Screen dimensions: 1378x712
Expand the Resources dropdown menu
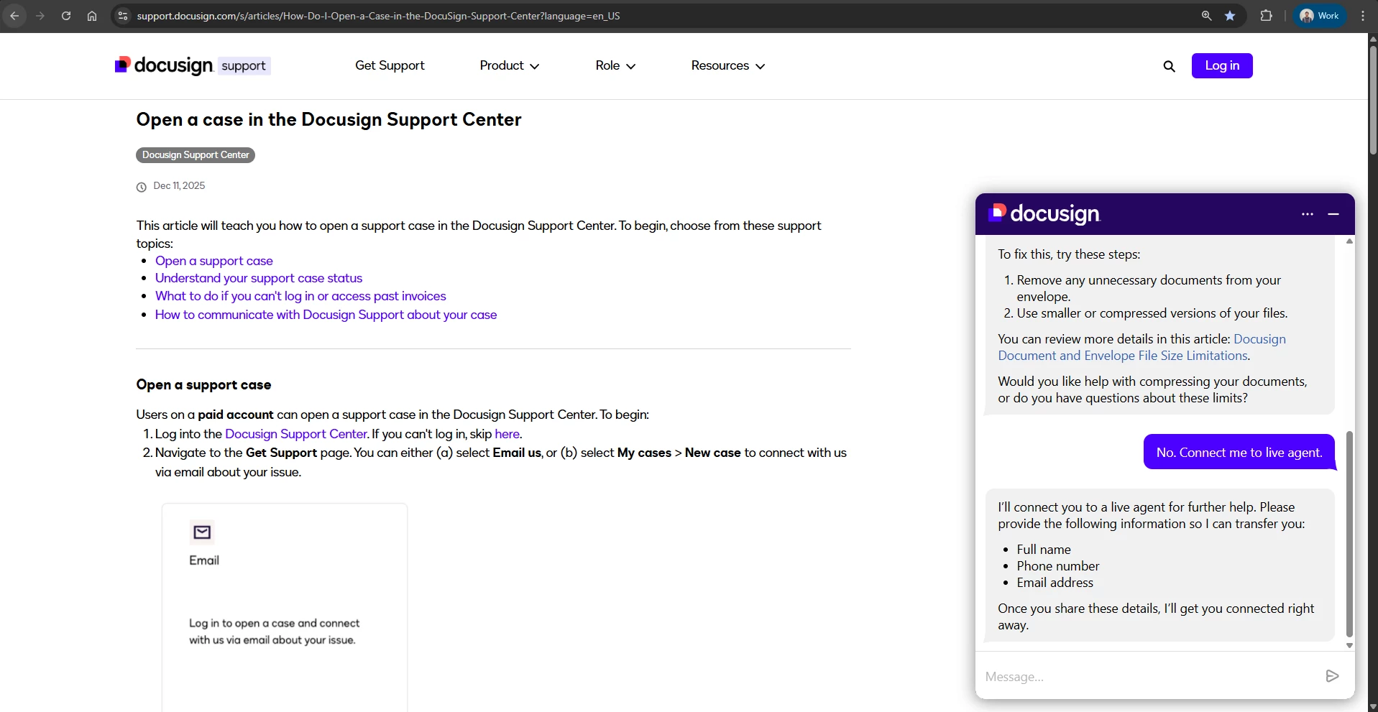coord(727,65)
